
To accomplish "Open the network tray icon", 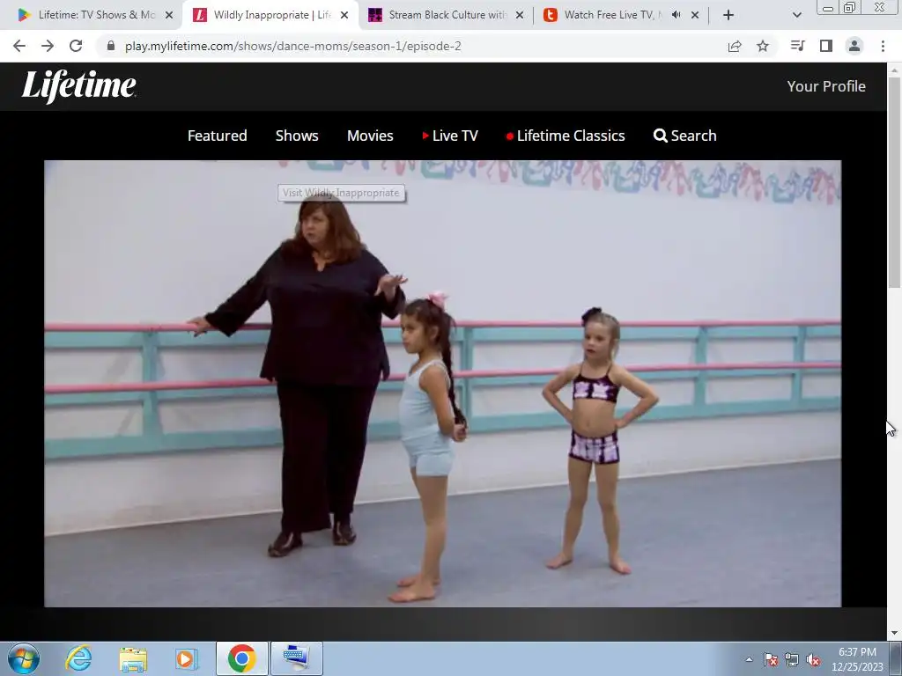I will click(x=792, y=659).
